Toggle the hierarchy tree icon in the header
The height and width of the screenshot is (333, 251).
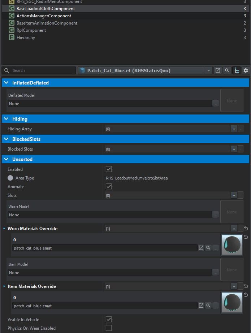237,70
